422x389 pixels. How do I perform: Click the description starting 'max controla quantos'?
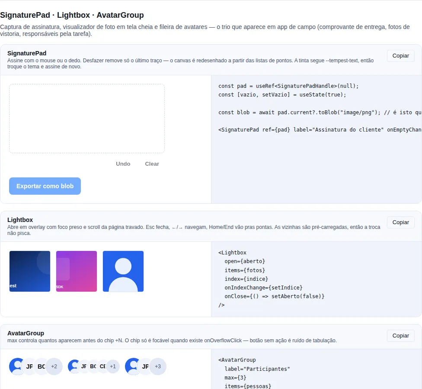coord(172,341)
